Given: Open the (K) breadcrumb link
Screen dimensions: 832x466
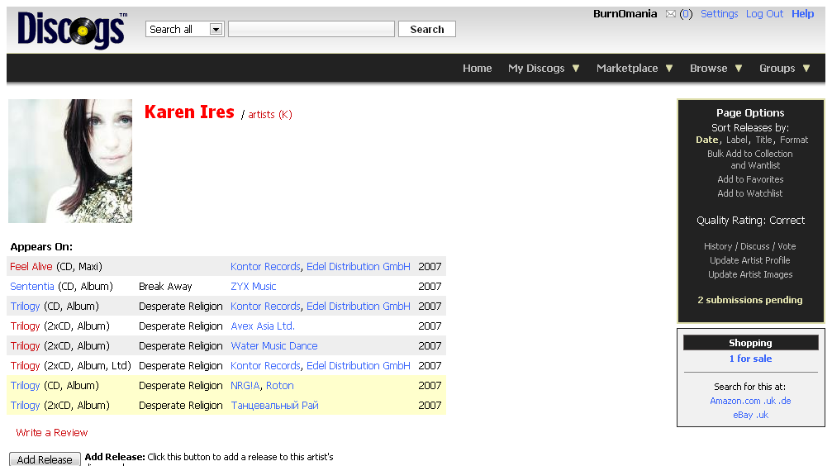Looking at the screenshot, I should tap(286, 115).
